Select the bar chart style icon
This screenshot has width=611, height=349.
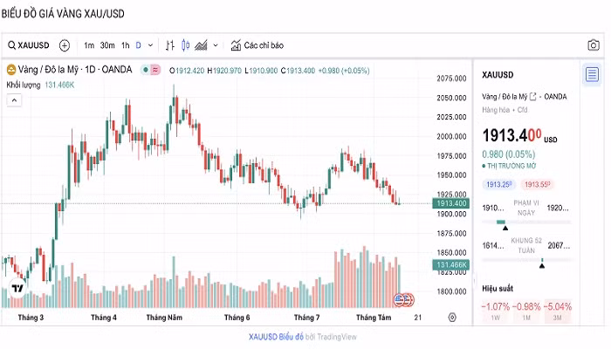pyautogui.click(x=169, y=45)
